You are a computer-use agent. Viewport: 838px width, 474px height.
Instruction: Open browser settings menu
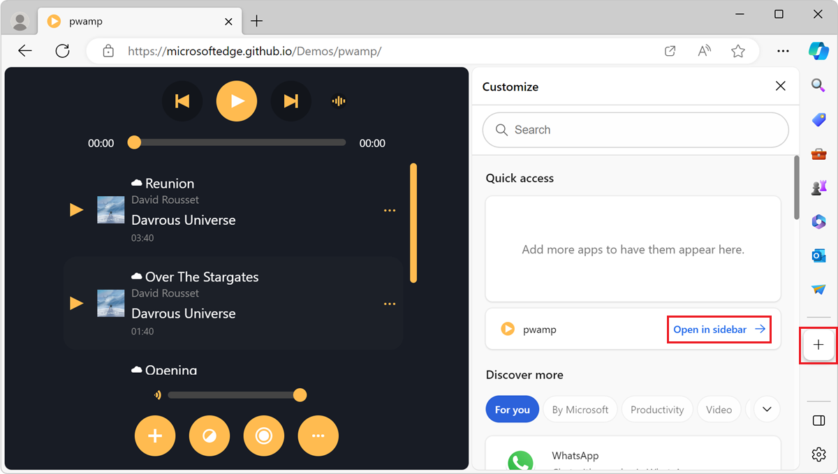pos(818,454)
